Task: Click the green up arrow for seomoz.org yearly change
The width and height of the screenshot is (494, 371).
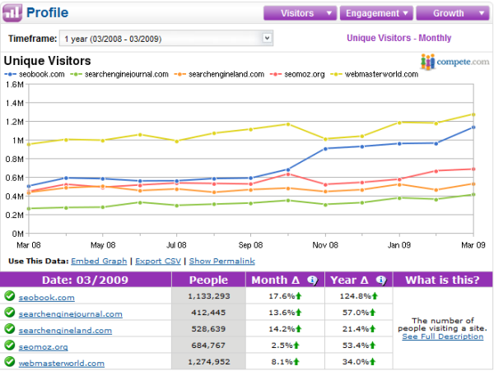Action: point(372,345)
